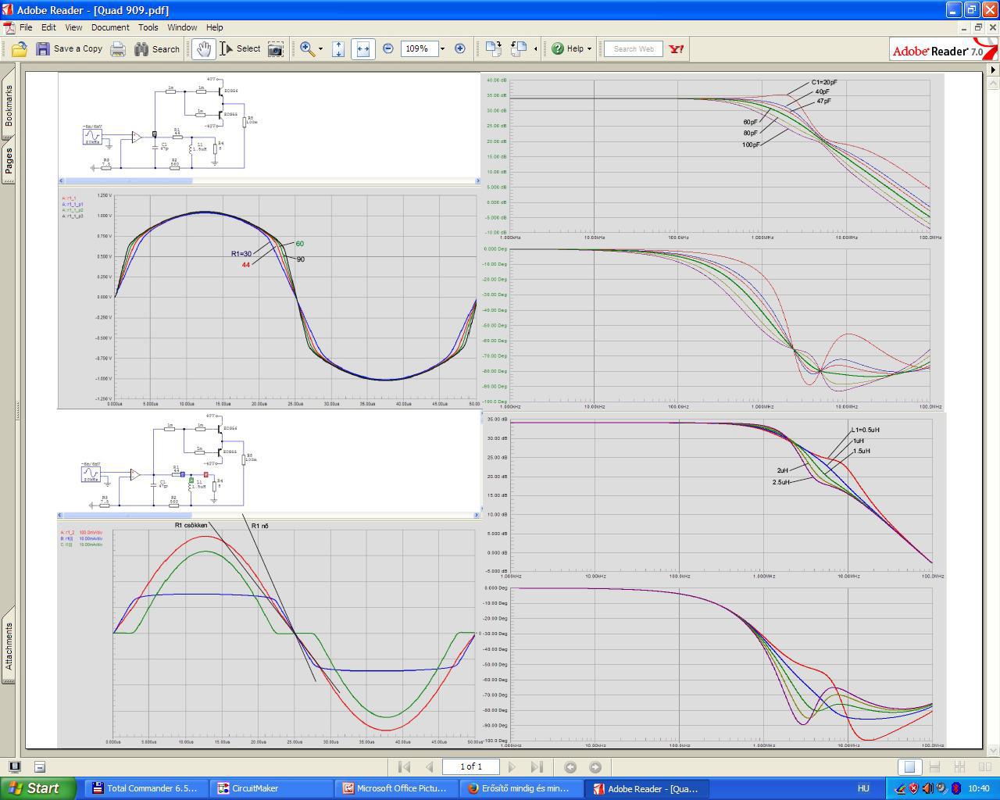Click the scroll arrow at the document pane's top right
1000x800 pixels.
[x=992, y=70]
